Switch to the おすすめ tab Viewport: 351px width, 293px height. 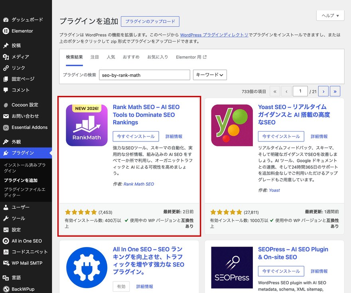point(131,57)
